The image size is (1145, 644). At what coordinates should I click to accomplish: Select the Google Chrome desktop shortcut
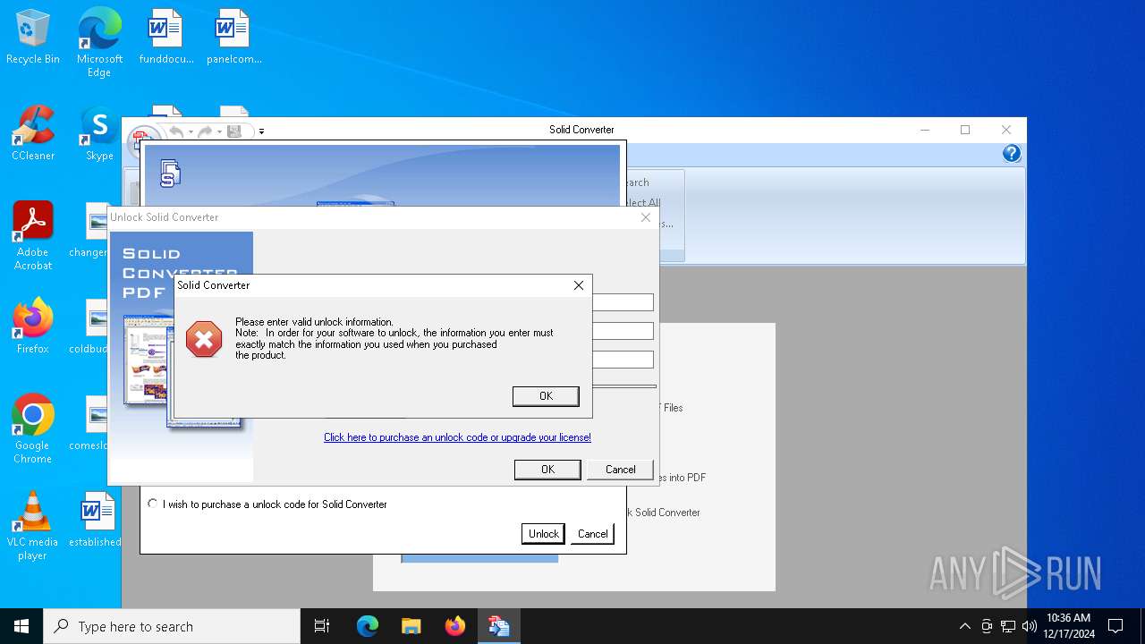(x=33, y=429)
